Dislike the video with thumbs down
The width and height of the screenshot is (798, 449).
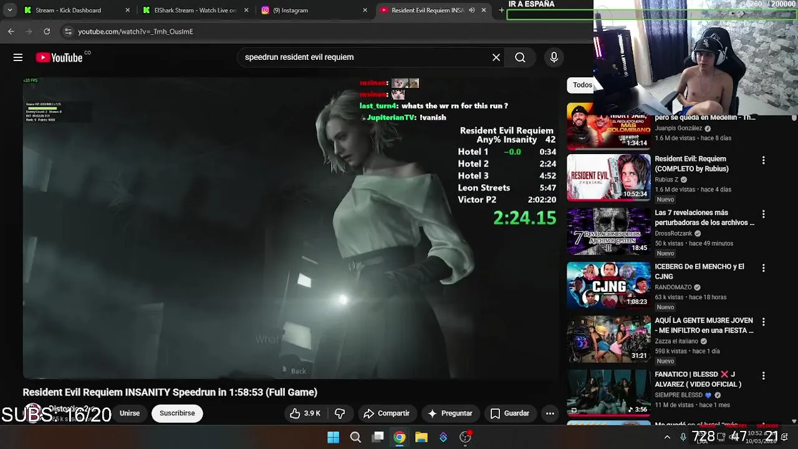(x=340, y=413)
